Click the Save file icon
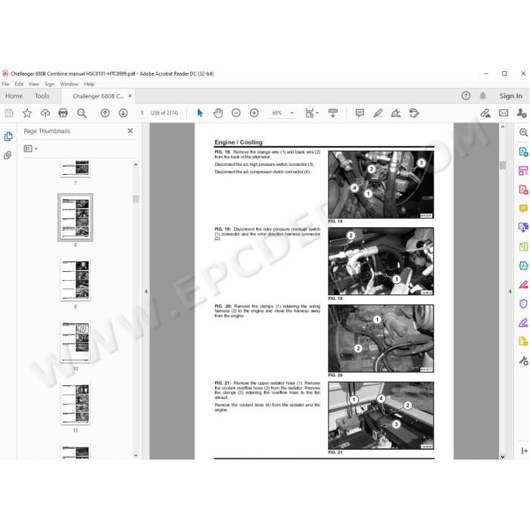Image resolution: width=530 pixels, height=530 pixels. click(9, 113)
